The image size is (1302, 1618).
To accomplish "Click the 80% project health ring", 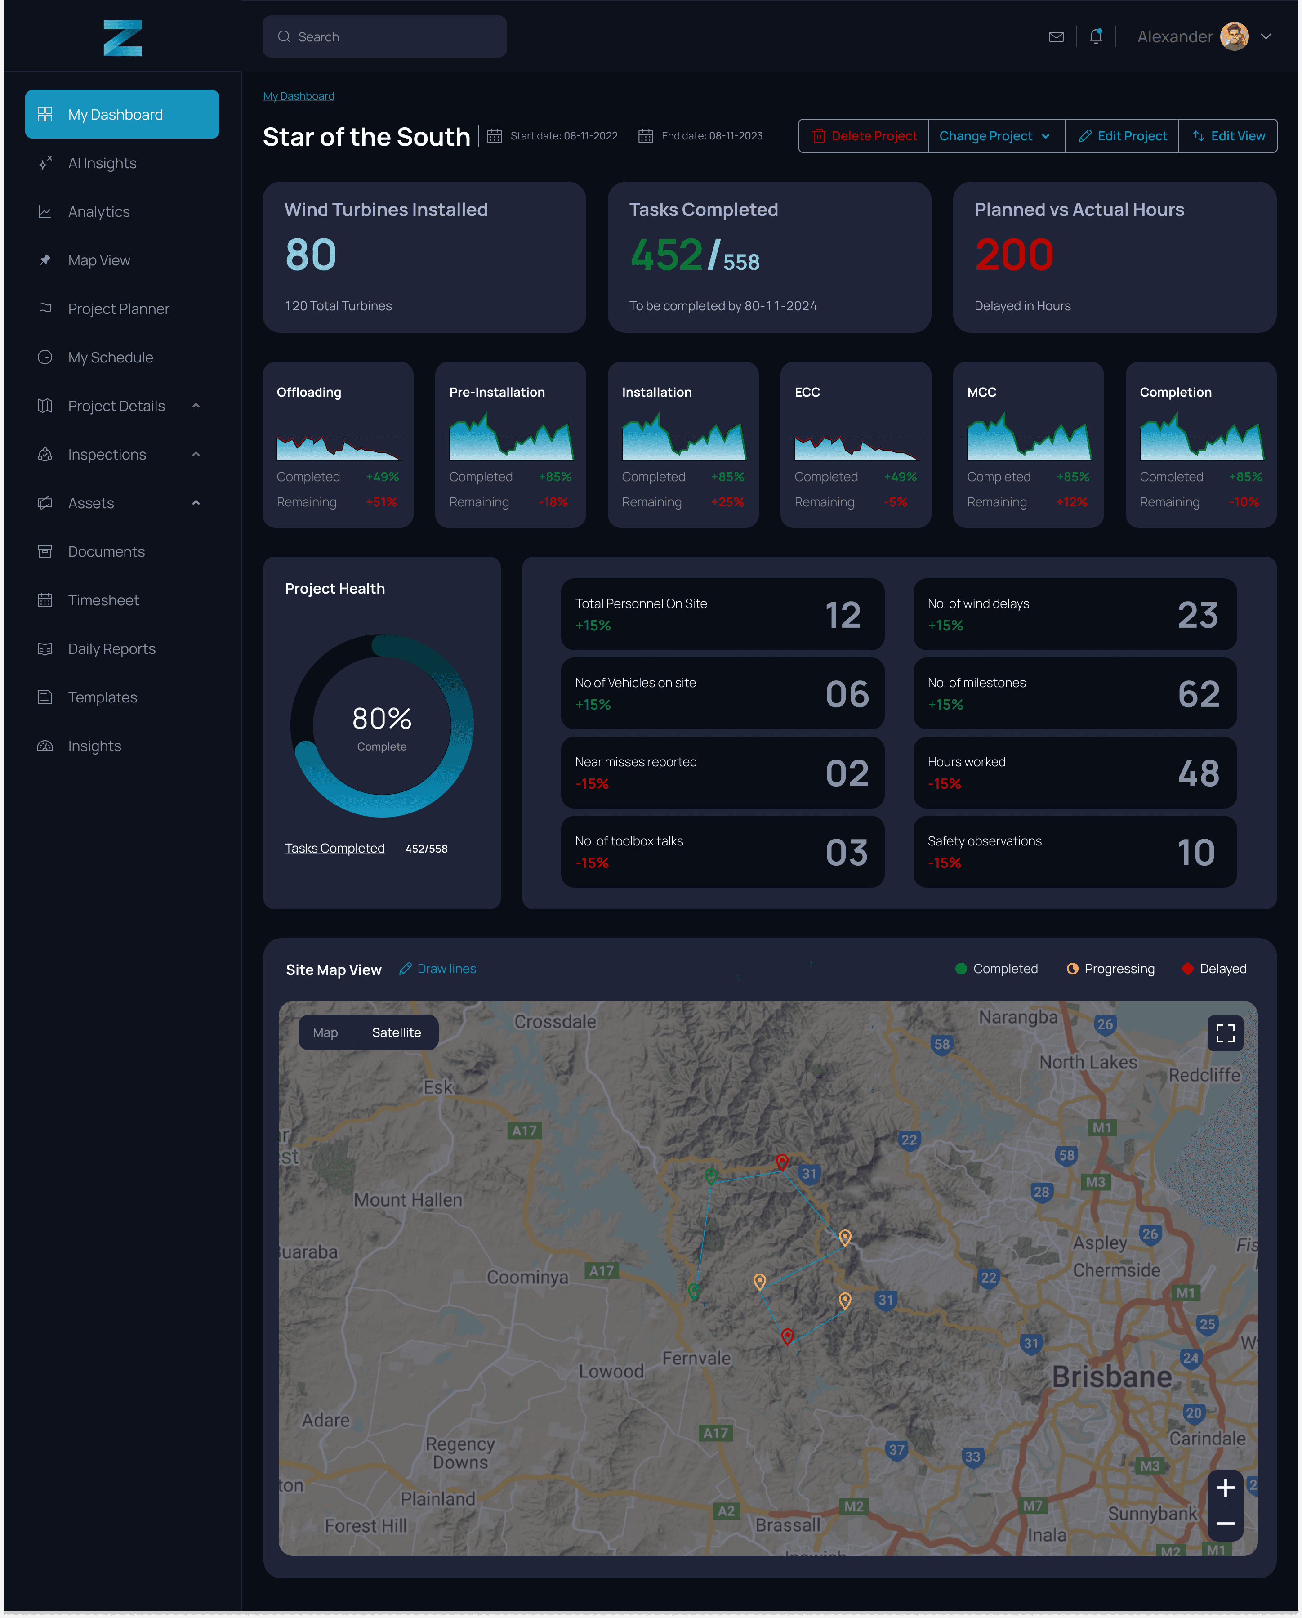I will (382, 726).
